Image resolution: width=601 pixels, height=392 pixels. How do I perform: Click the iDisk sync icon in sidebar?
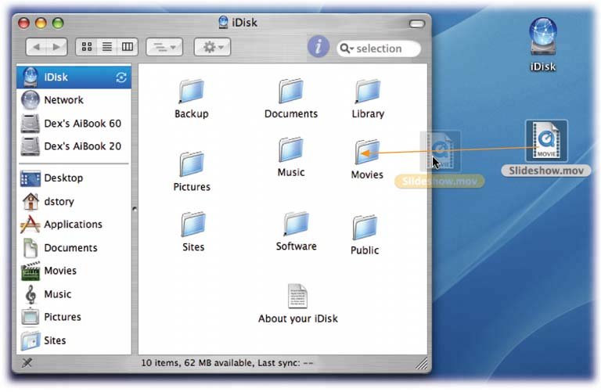tap(121, 77)
